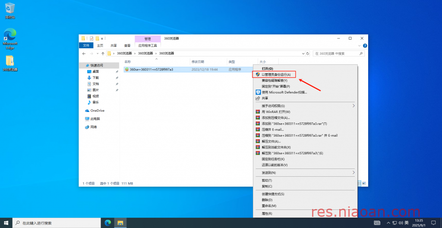Open the recent locations dropdown arrow
The height and width of the screenshot is (228, 442).
coord(98,53)
